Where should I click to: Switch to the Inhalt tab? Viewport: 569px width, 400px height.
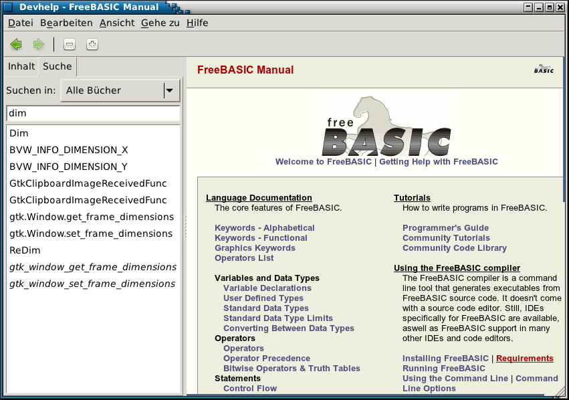(21, 66)
